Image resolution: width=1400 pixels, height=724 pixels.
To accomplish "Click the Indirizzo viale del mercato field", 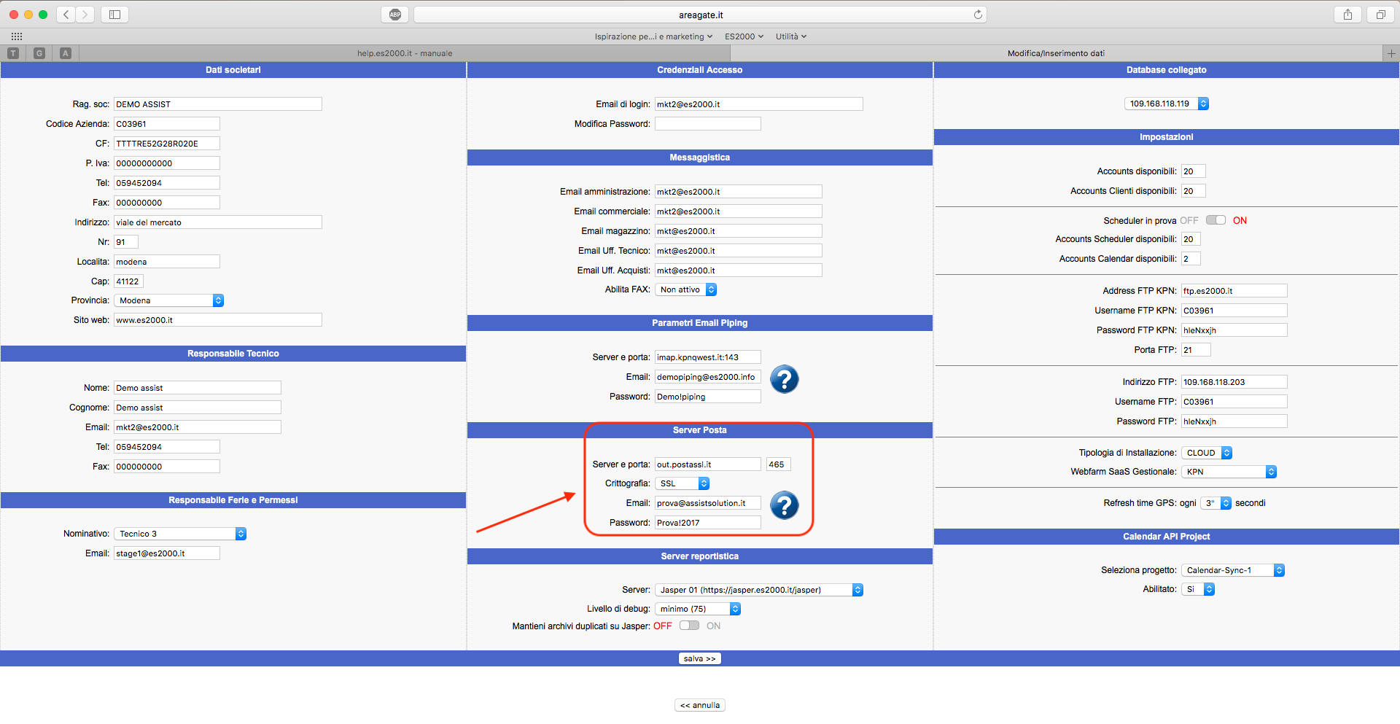I will click(218, 222).
